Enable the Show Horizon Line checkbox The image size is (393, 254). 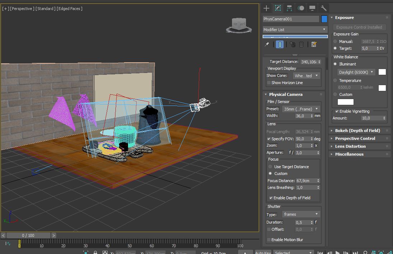point(269,83)
